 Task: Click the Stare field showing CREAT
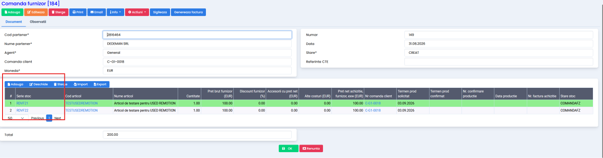tap(499, 53)
